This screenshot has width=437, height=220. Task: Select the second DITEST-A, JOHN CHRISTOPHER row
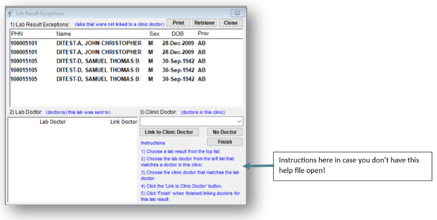pos(126,52)
